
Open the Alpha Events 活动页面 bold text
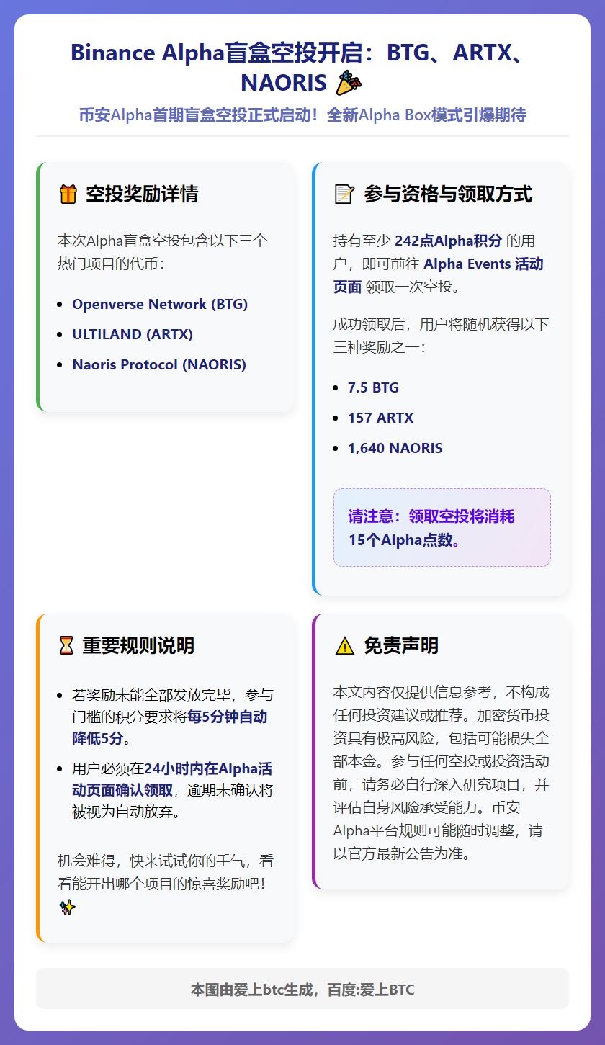(439, 275)
